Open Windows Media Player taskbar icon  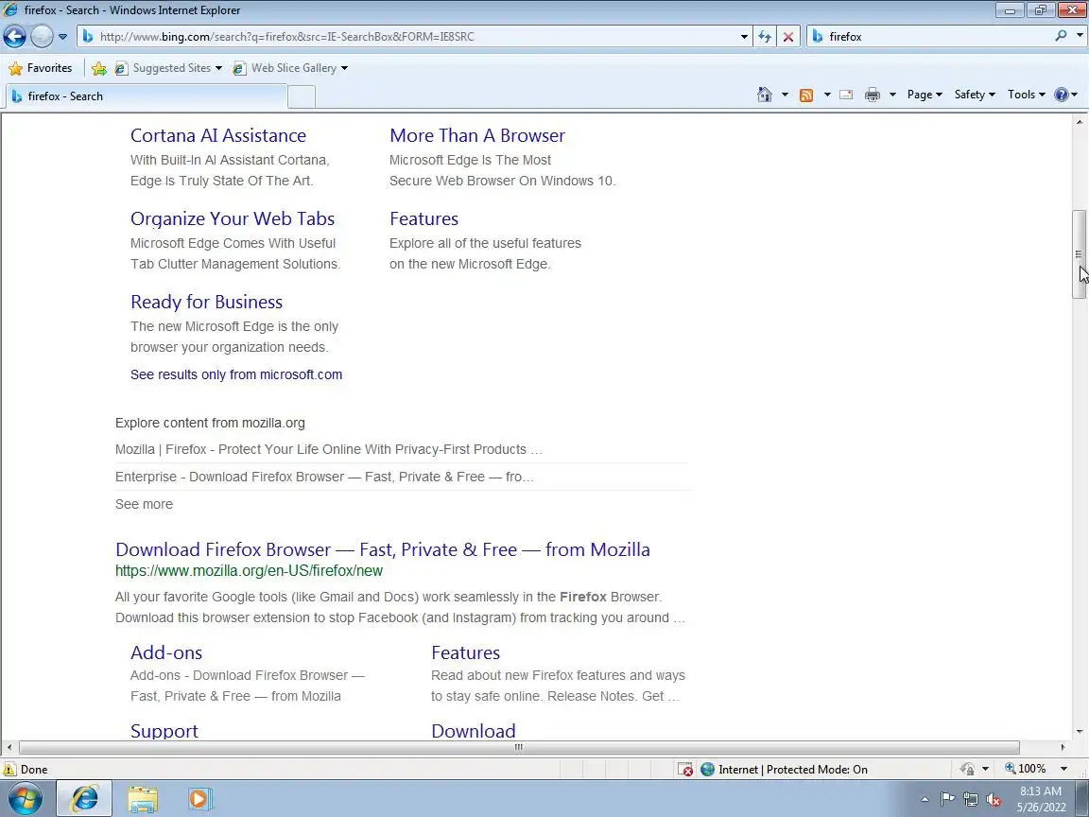pyautogui.click(x=199, y=799)
